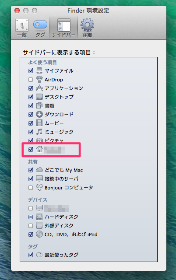
Task: Click the どこでも My Mac cloud icon
Action: coord(39,170)
